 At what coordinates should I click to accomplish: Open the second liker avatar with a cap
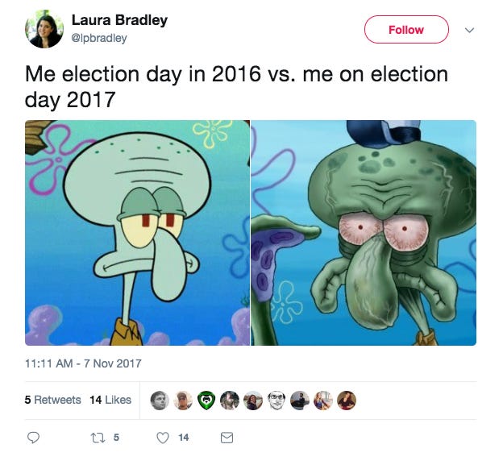[x=183, y=401]
